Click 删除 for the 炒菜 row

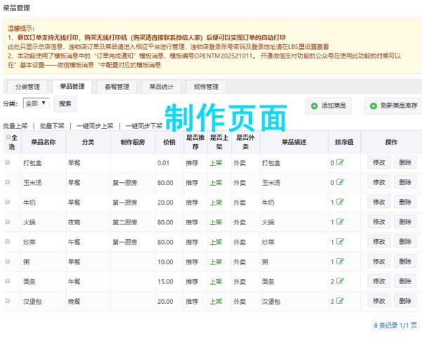point(405,242)
